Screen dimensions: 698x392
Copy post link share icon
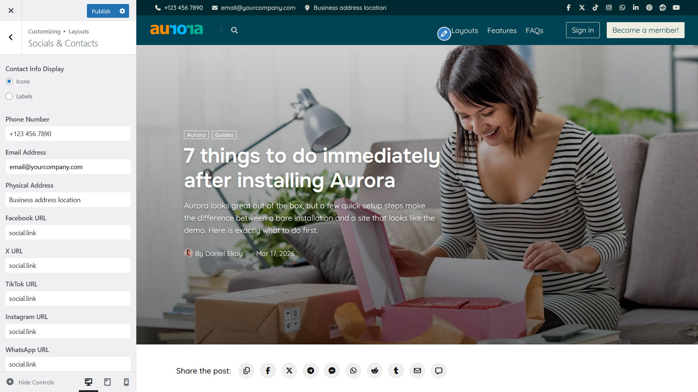click(246, 371)
